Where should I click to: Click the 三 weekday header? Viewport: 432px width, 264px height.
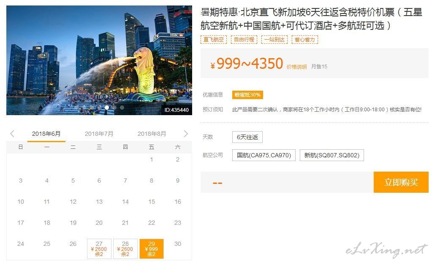pos(99,147)
